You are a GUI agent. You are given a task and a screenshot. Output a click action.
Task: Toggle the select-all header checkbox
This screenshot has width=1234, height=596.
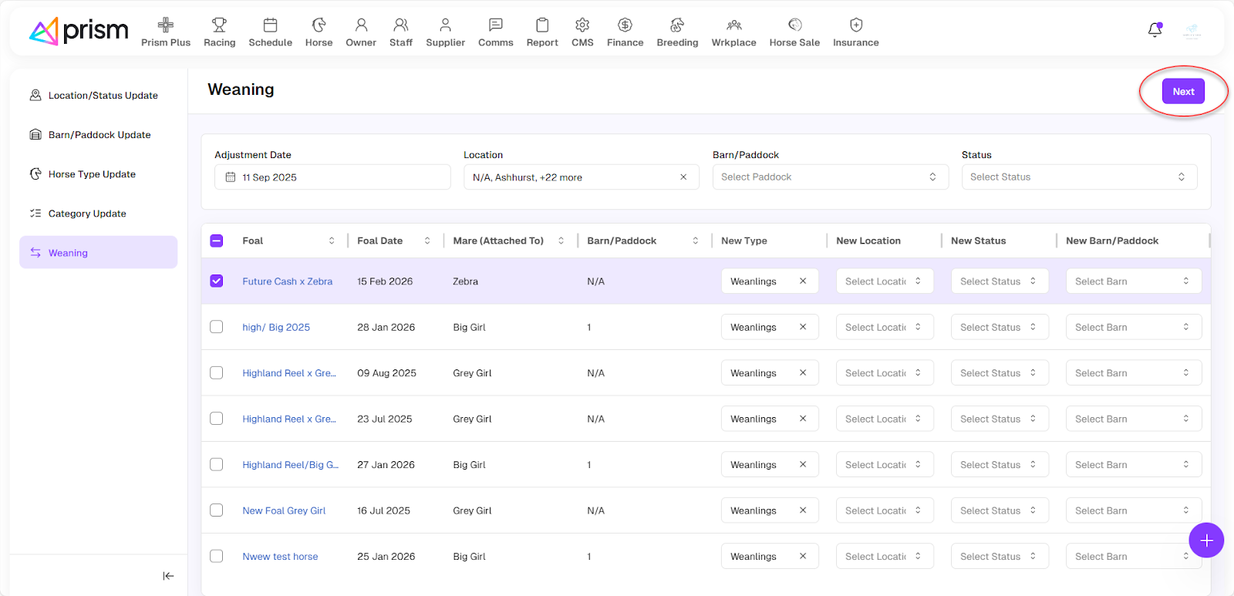pyautogui.click(x=217, y=241)
